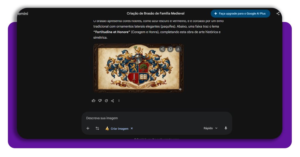The image size is (300, 157).
Task: Give the response a thumbs up
Action: [93, 100]
